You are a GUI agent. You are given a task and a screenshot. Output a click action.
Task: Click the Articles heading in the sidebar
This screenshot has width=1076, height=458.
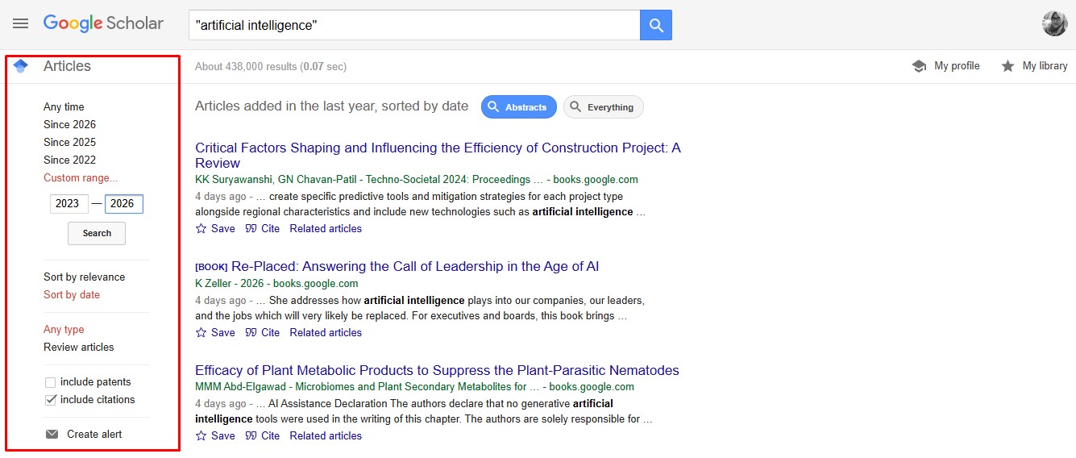67,66
